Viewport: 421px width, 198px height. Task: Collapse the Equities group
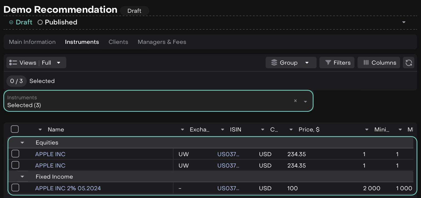[x=22, y=143]
